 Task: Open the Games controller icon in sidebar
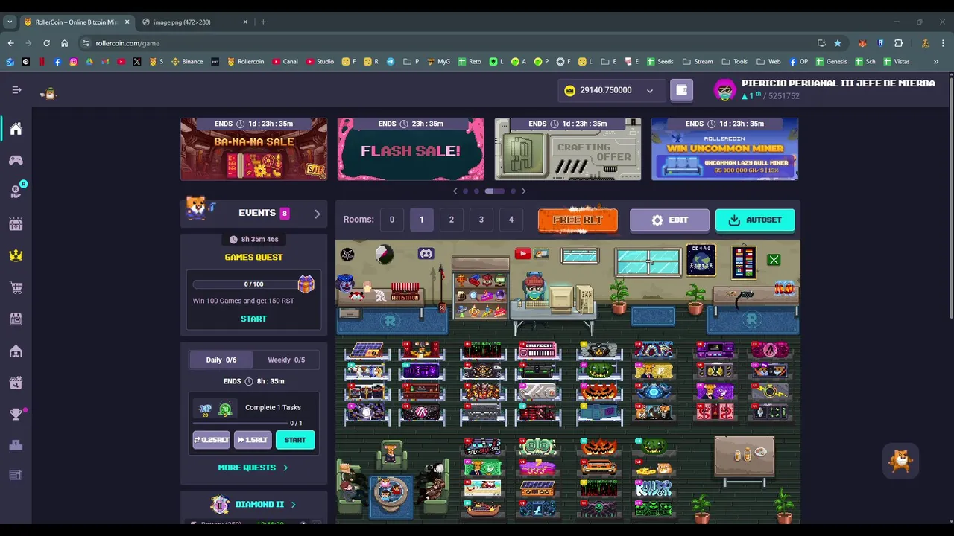pyautogui.click(x=16, y=160)
